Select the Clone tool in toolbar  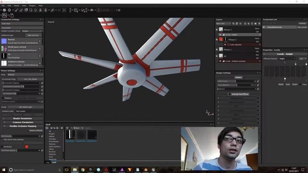coord(40,10)
